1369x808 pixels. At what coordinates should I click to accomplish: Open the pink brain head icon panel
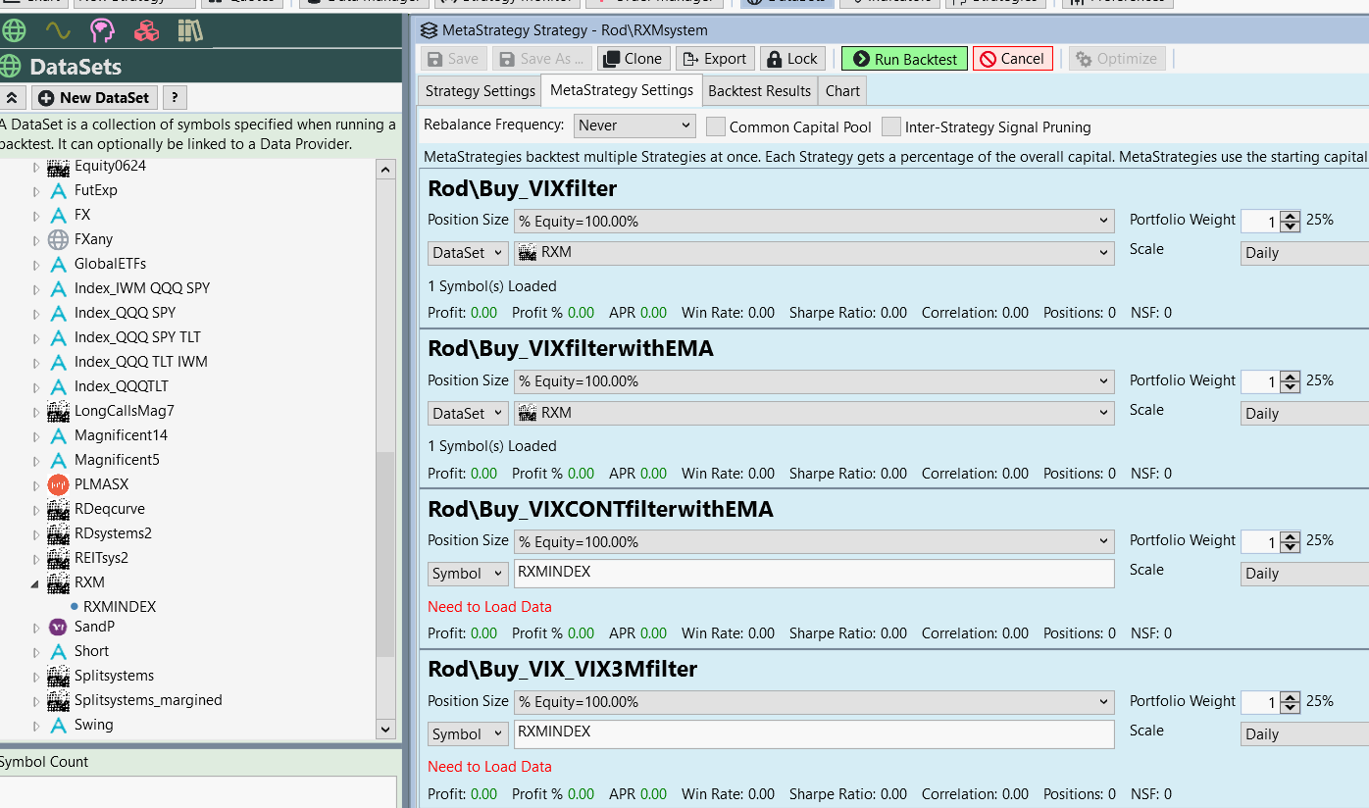(102, 31)
